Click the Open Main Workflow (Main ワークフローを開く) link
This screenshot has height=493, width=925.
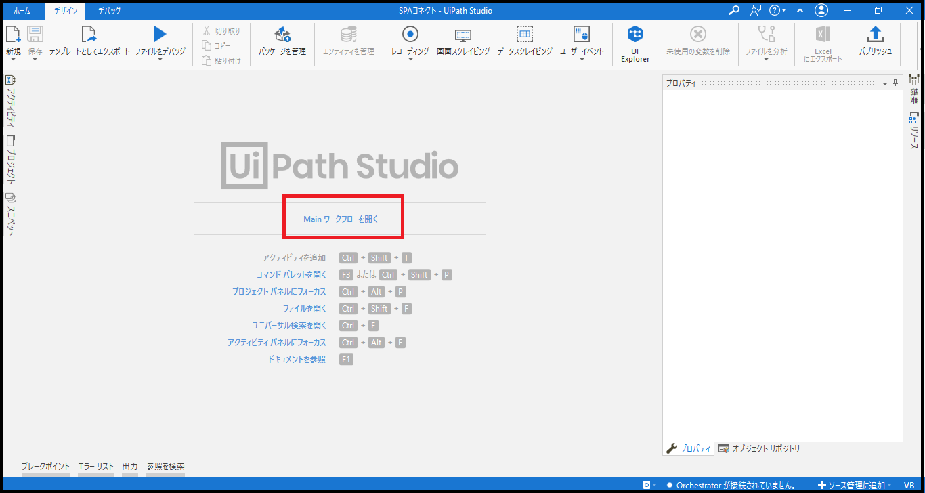point(341,219)
